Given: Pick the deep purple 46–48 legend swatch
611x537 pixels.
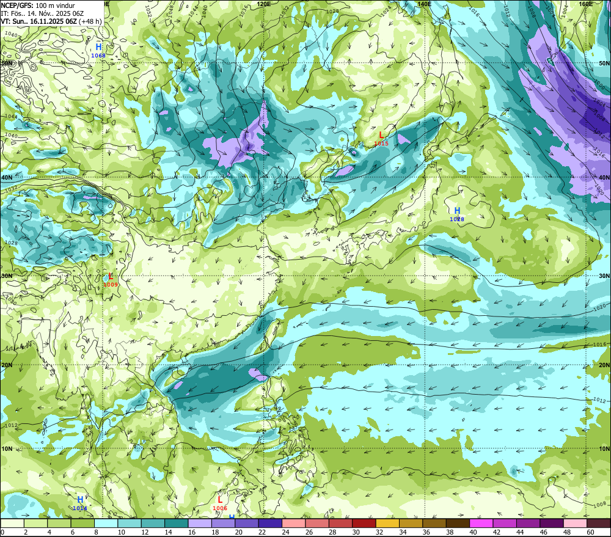Looking at the screenshot, I should 551,523.
